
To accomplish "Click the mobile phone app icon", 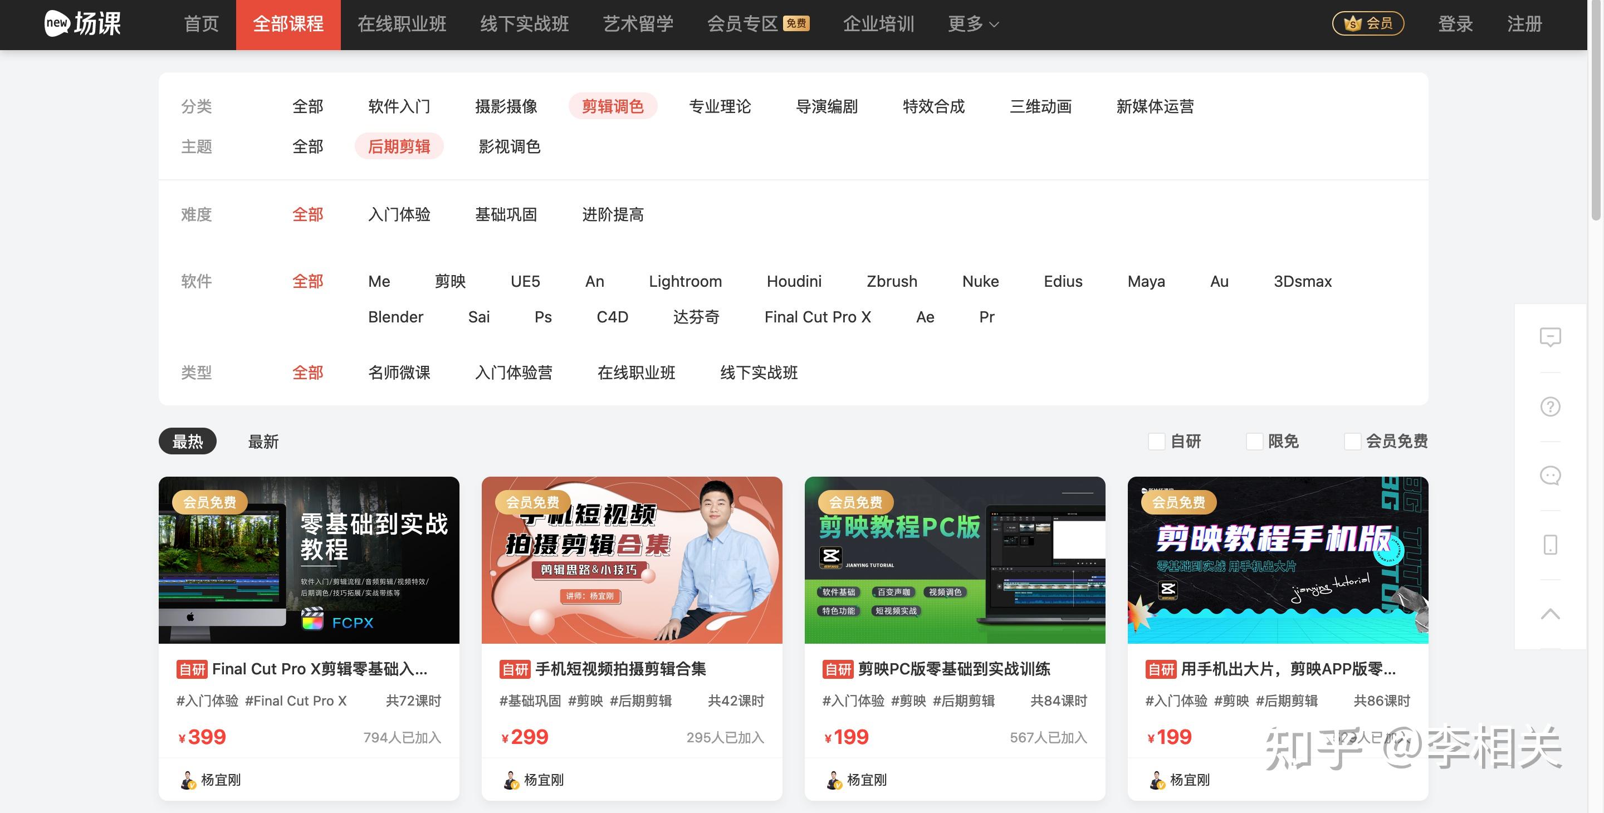I will (x=1550, y=545).
